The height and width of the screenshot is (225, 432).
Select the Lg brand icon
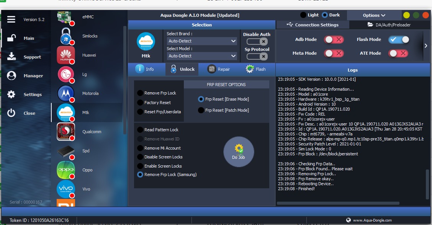tap(65, 74)
